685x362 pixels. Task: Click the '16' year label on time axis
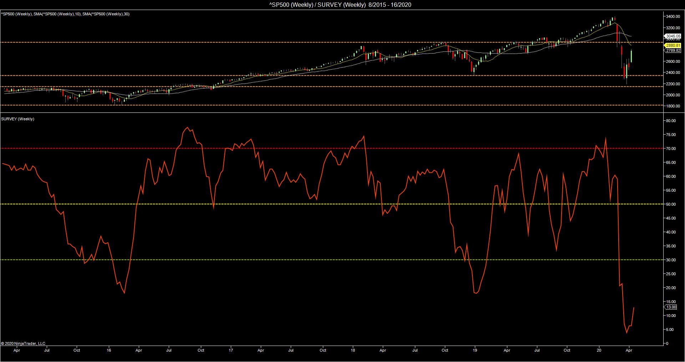pyautogui.click(x=109, y=350)
